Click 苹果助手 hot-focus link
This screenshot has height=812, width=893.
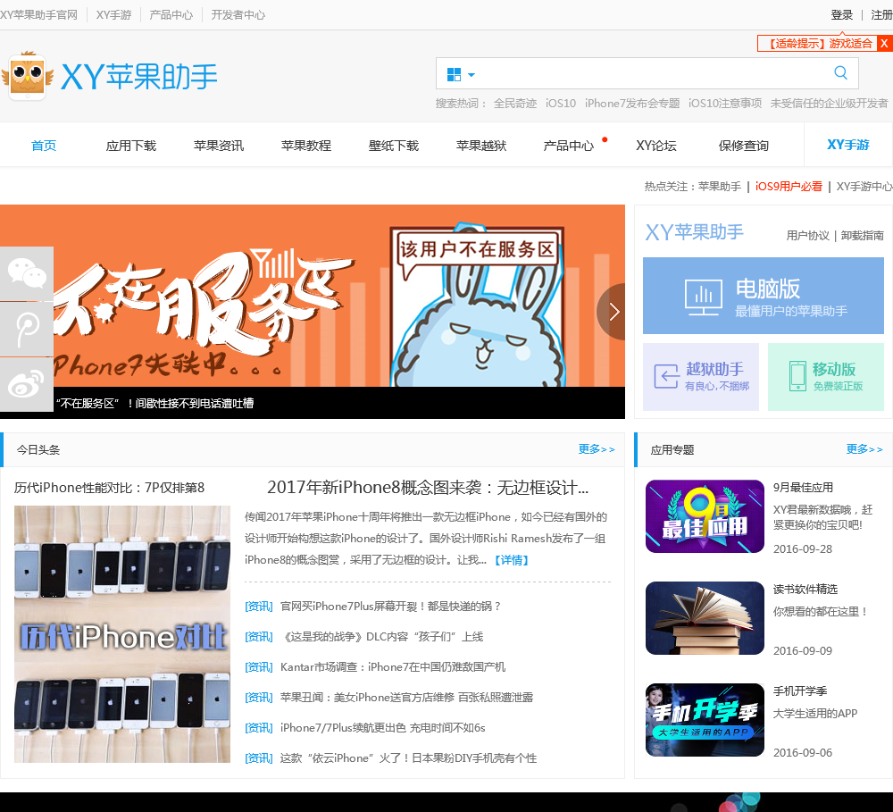pos(719,187)
